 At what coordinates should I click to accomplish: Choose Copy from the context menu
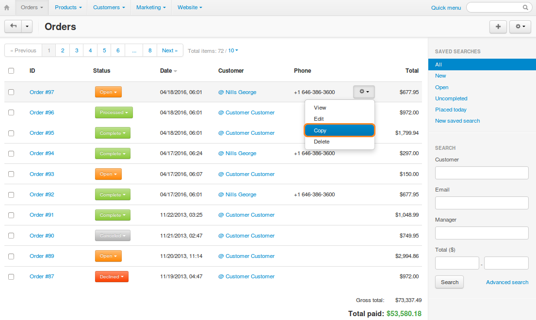tap(340, 130)
